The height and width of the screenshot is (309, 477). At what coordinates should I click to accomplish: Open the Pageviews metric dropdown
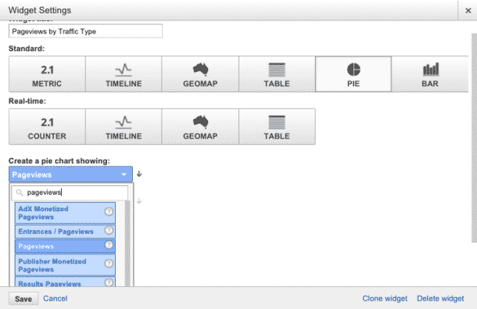click(70, 174)
